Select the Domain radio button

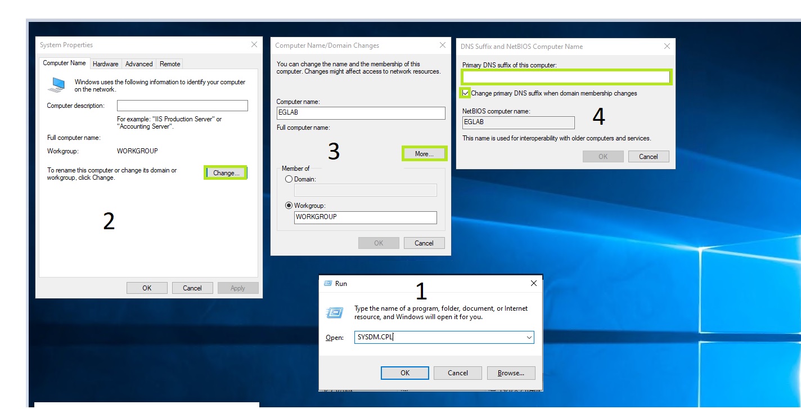tap(289, 179)
